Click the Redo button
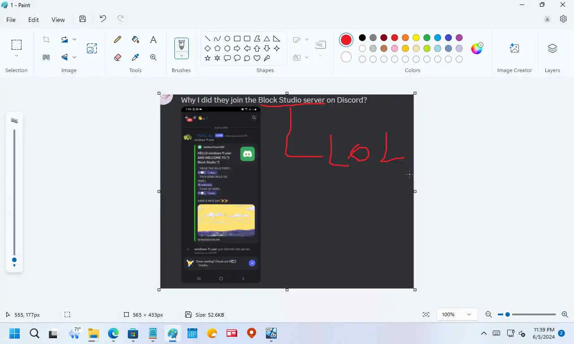 121,19
